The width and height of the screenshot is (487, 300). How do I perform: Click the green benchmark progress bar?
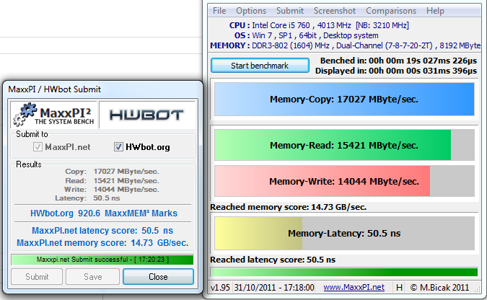(344, 273)
